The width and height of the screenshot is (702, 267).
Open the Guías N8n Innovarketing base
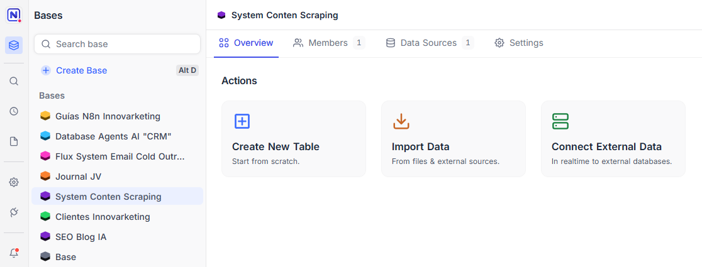(x=108, y=116)
